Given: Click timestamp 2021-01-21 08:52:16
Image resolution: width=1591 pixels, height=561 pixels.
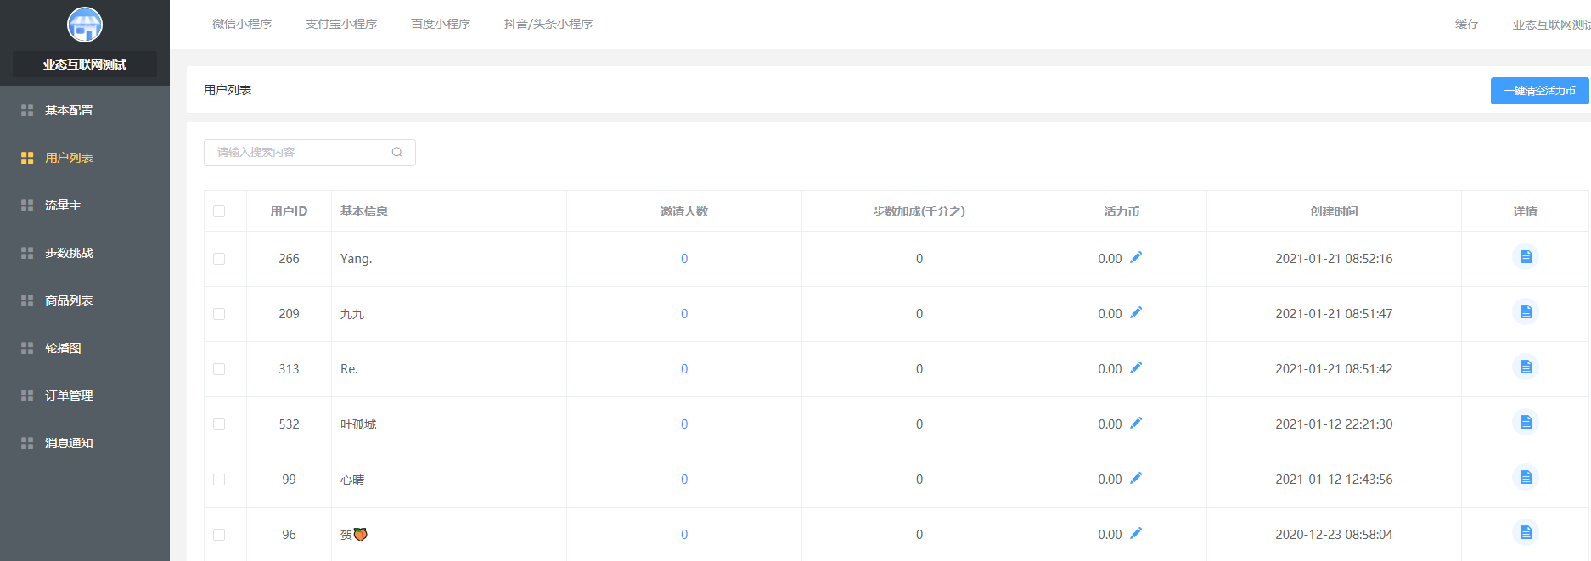Looking at the screenshot, I should coord(1334,259).
